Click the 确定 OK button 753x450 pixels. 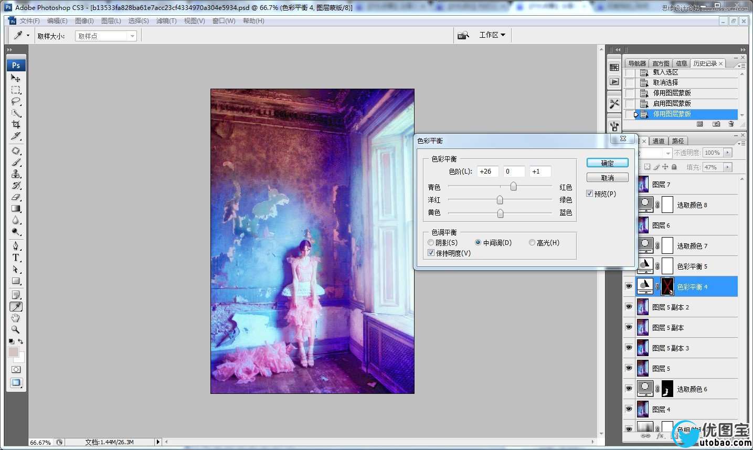[607, 163]
